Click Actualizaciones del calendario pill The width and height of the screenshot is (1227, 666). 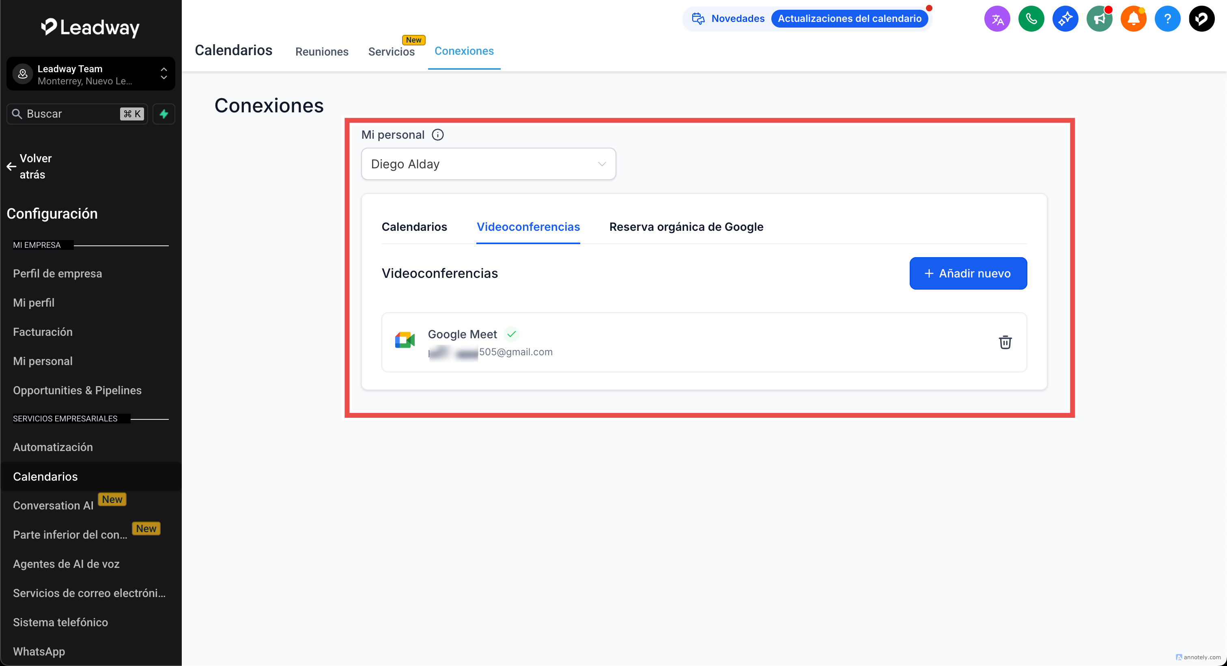tap(849, 19)
